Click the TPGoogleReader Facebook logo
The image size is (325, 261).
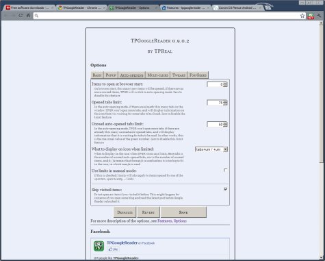tap(99, 246)
